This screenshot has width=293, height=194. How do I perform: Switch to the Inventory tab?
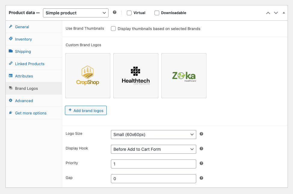pyautogui.click(x=23, y=39)
